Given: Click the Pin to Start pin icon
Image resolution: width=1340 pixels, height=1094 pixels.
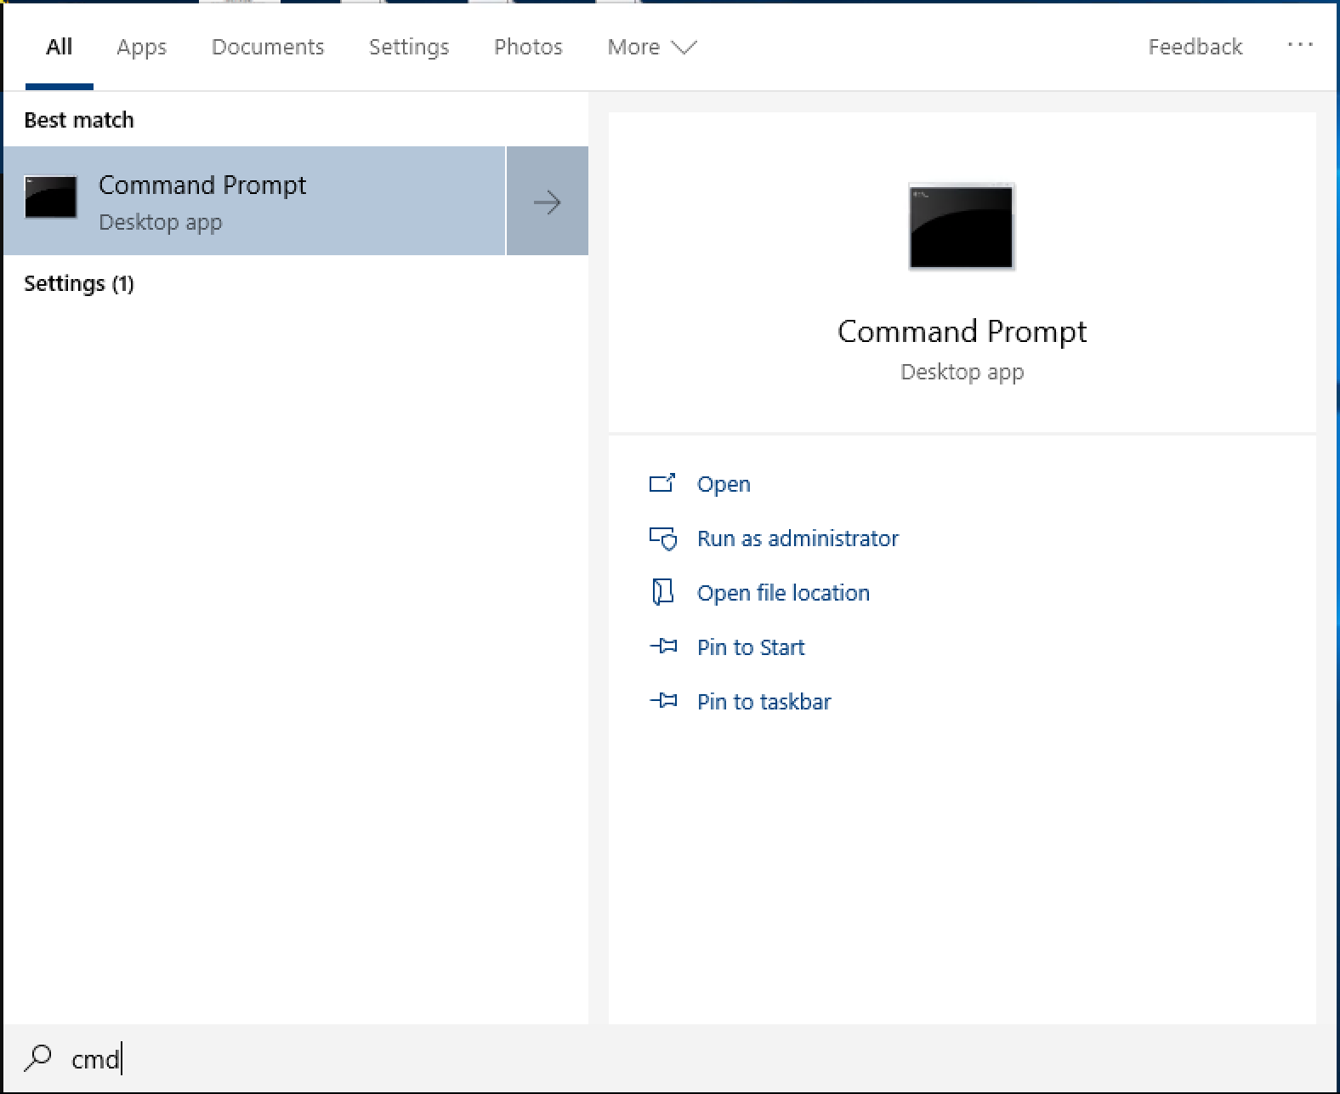Looking at the screenshot, I should tap(663, 647).
